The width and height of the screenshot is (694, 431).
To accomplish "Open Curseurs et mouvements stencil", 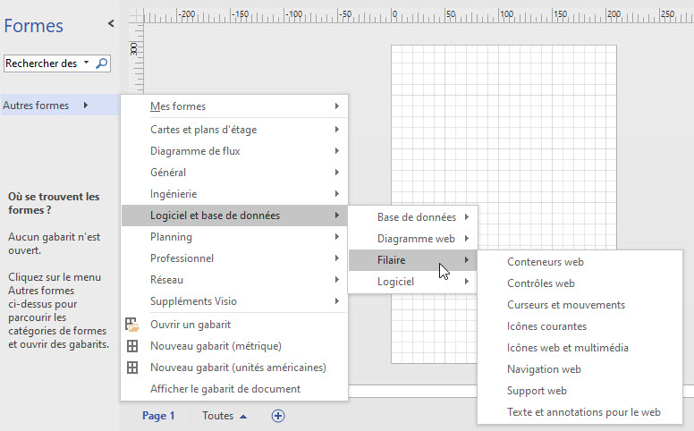I will pyautogui.click(x=580, y=305).
